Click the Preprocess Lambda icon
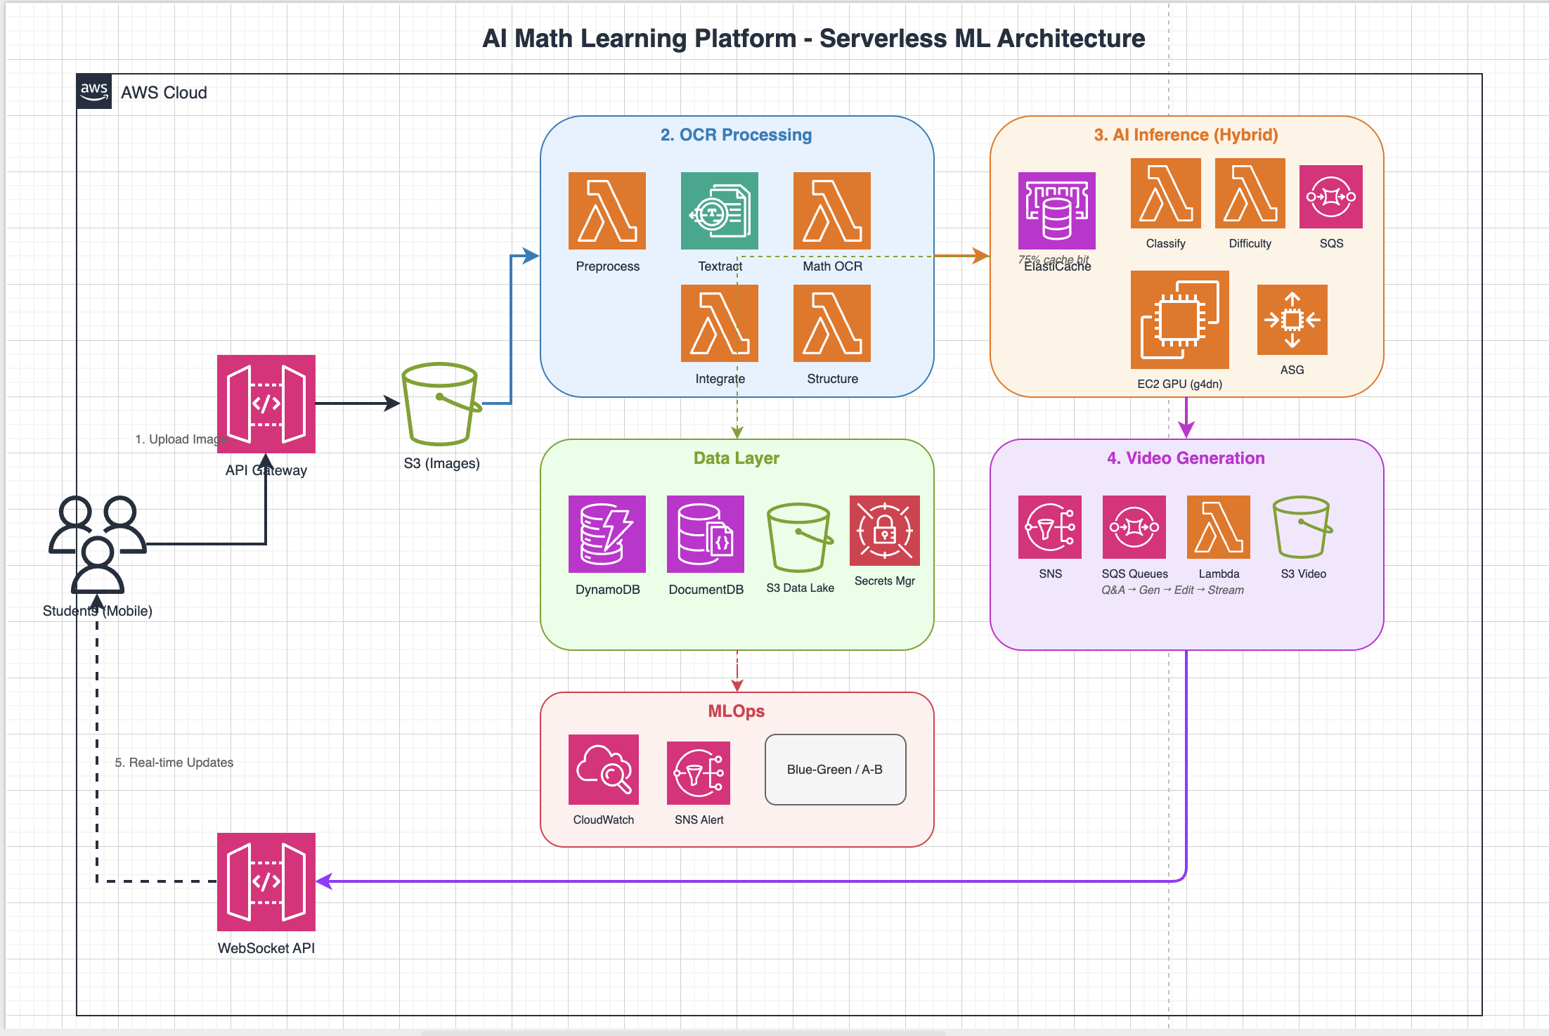Viewport: 1549px width, 1036px height. click(607, 211)
